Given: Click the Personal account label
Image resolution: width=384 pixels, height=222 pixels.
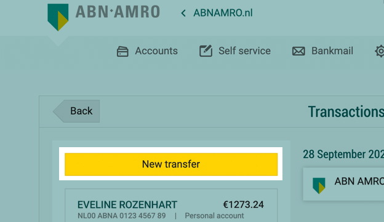Looking at the screenshot, I should (x=214, y=216).
